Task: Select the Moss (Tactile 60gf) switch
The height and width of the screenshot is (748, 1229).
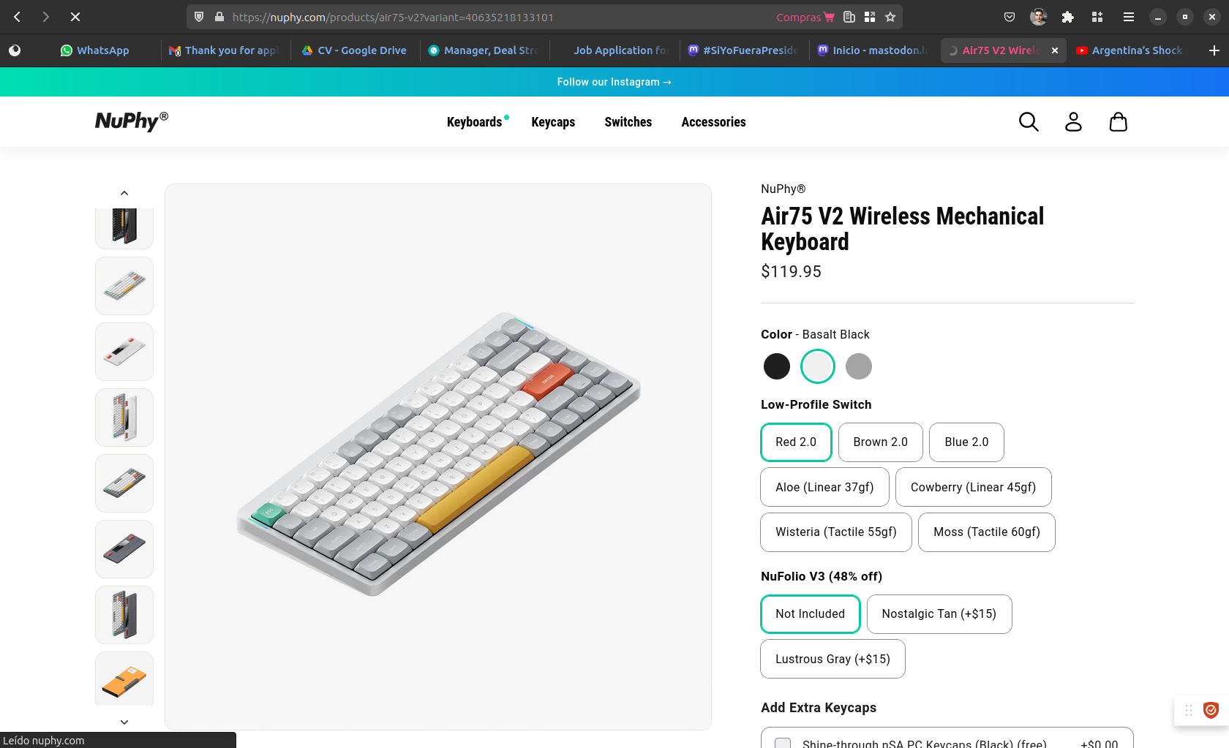Action: 986,532
